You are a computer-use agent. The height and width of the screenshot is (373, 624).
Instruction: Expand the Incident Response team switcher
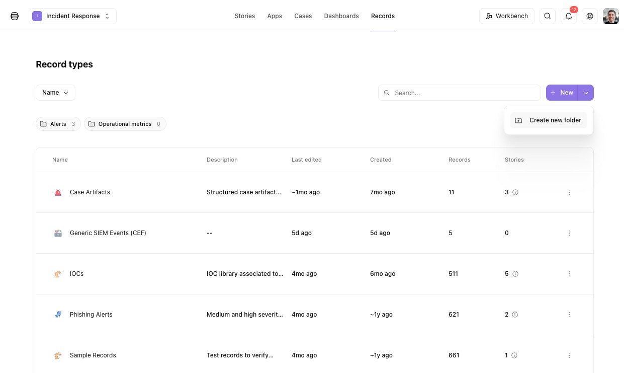point(72,16)
